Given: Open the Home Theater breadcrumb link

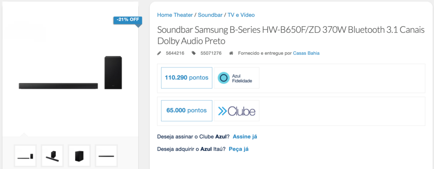Looking at the screenshot, I should pyautogui.click(x=175, y=15).
